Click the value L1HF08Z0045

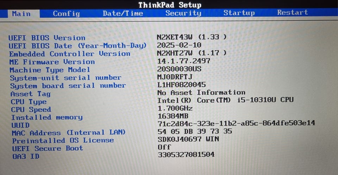[x=181, y=85]
